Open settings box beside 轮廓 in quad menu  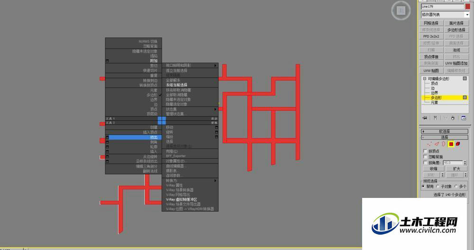[x=107, y=147]
